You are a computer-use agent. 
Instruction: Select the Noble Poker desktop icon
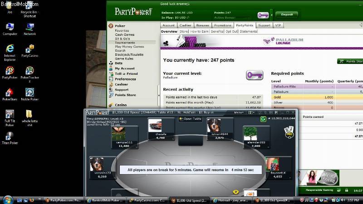click(x=29, y=94)
